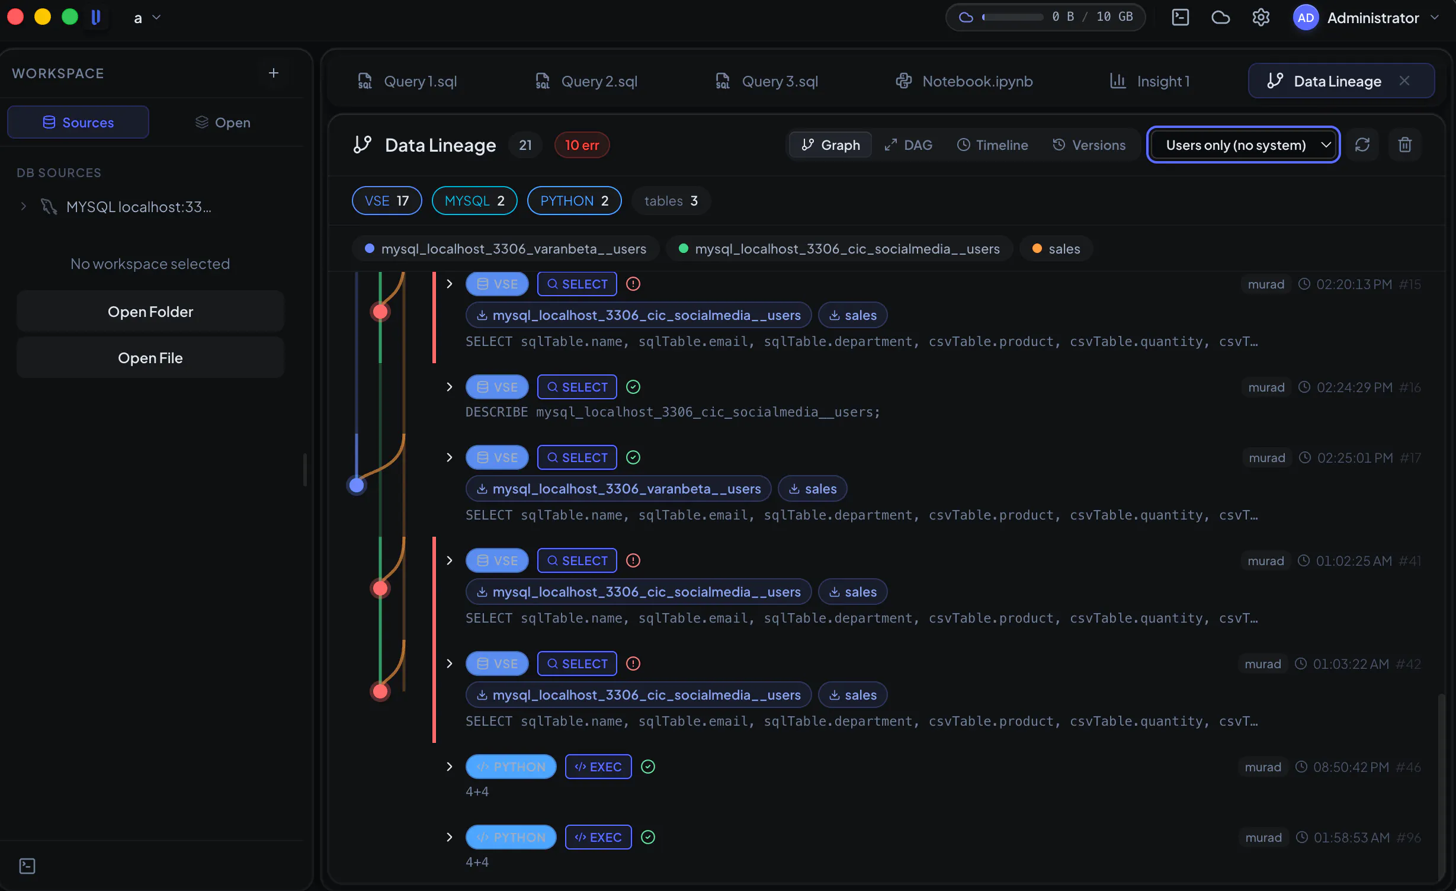Click the AD administrator avatar

[1306, 17]
